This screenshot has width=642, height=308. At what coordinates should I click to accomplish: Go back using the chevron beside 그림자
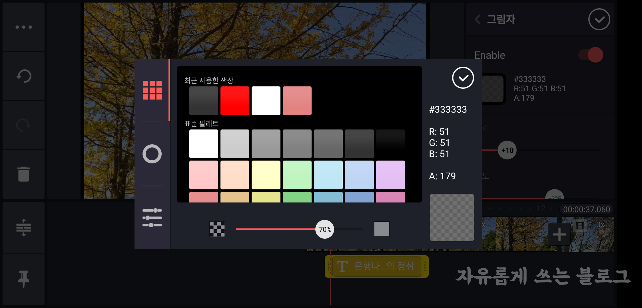[x=478, y=19]
